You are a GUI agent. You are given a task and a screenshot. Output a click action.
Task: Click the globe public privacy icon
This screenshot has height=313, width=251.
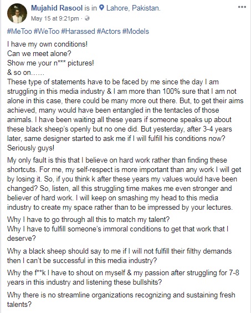coord(87,18)
